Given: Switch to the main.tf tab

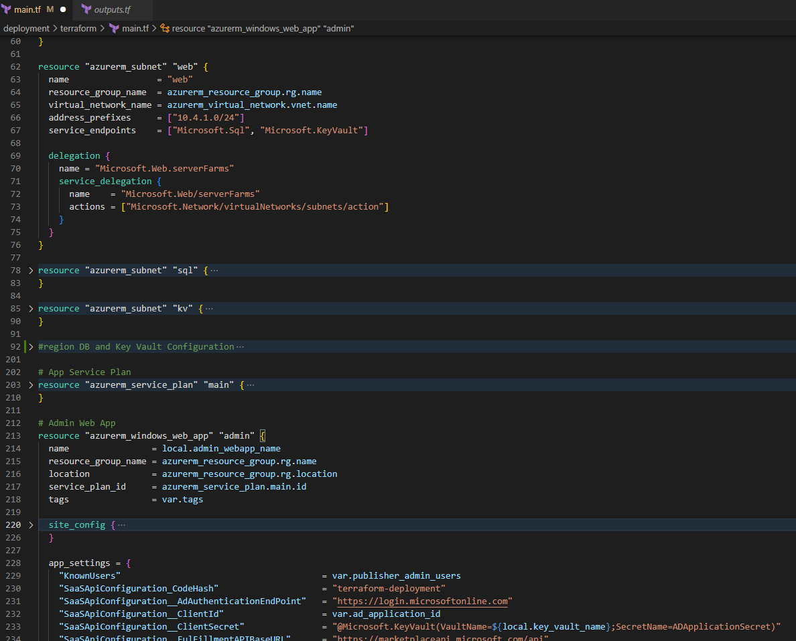Looking at the screenshot, I should (x=27, y=9).
